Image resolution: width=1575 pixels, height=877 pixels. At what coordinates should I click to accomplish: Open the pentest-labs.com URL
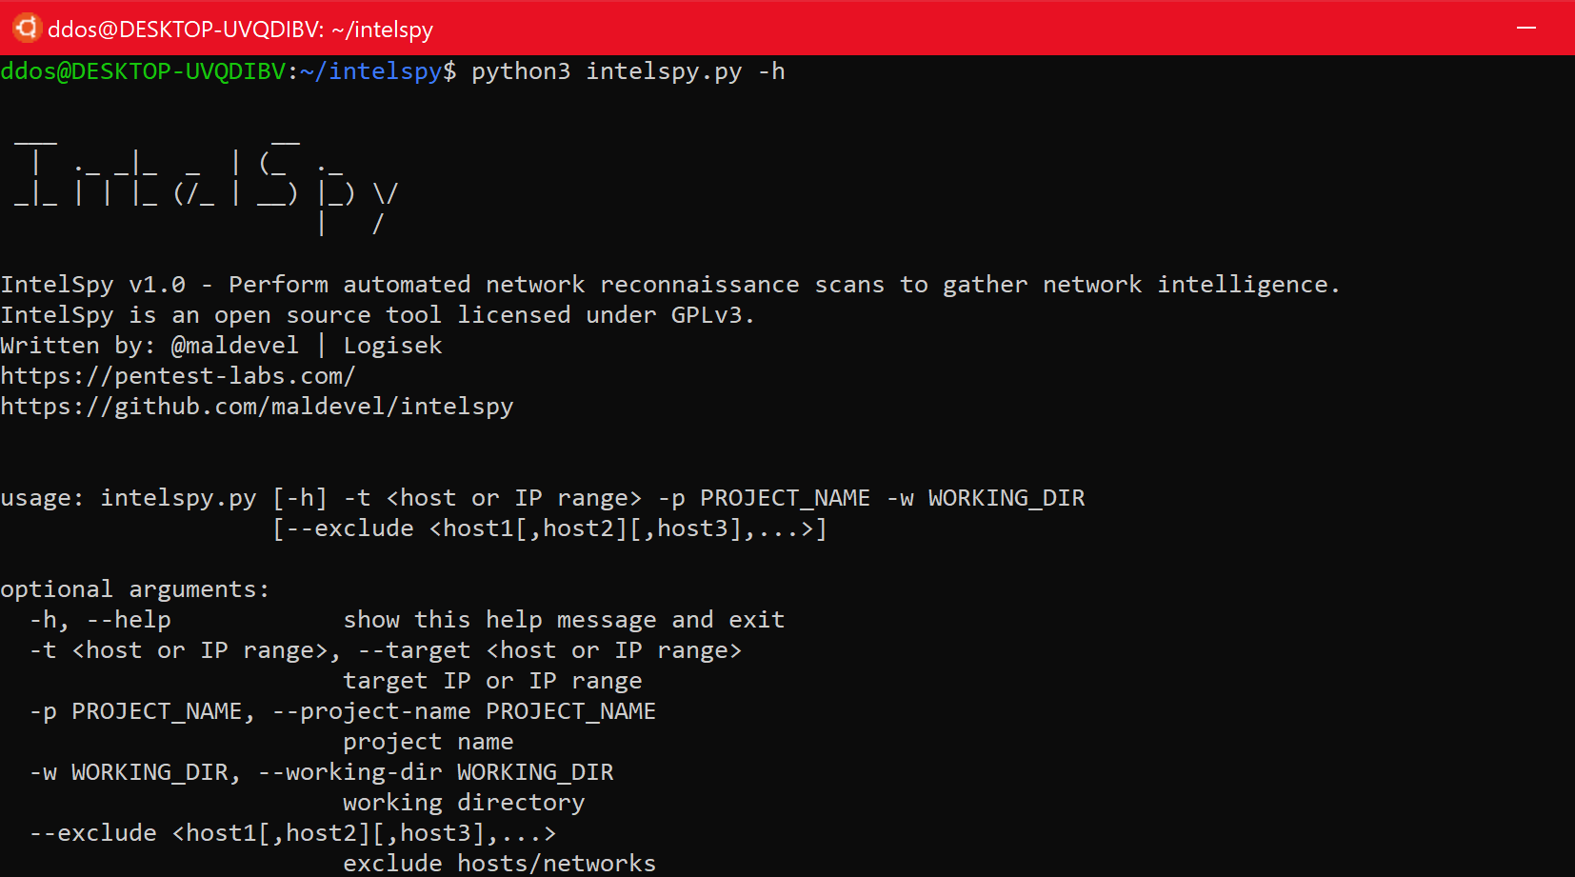tap(178, 376)
